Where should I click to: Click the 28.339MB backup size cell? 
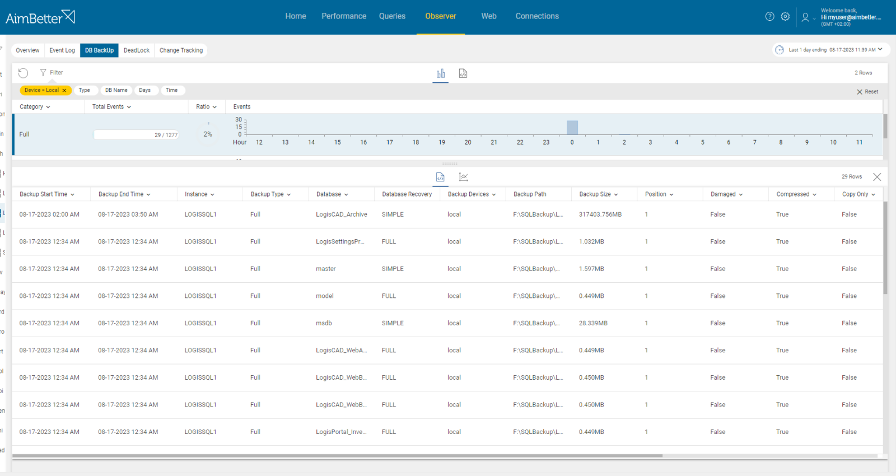pyautogui.click(x=593, y=324)
